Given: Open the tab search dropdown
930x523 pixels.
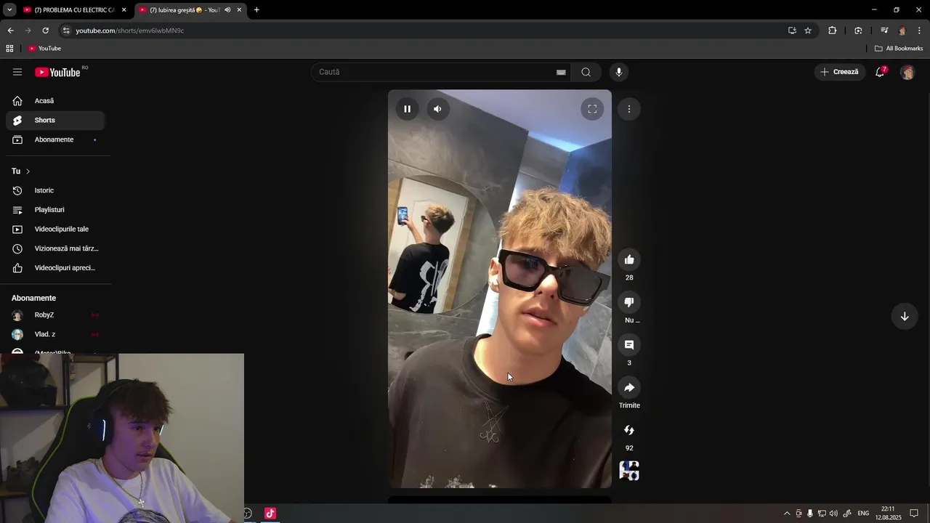Looking at the screenshot, I should coord(9,10).
